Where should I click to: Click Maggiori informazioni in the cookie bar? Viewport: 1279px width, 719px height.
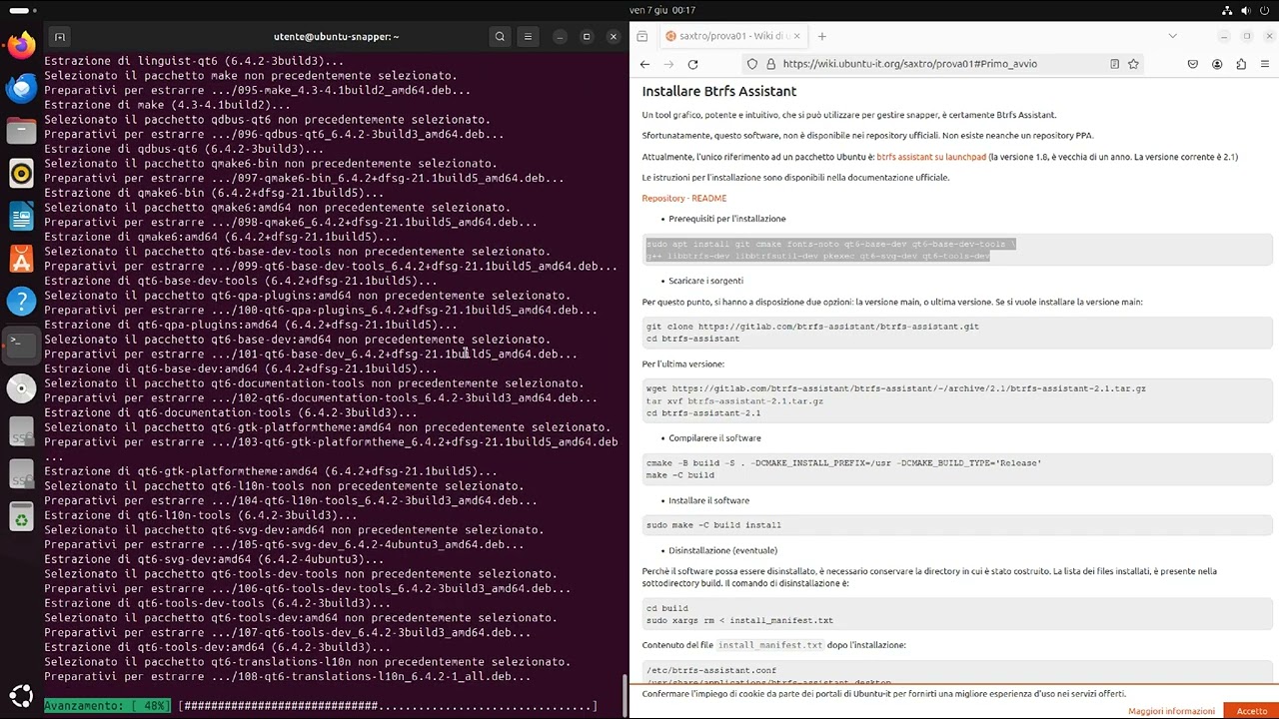[x=1171, y=711]
